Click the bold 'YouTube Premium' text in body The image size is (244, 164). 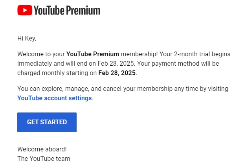93,54
